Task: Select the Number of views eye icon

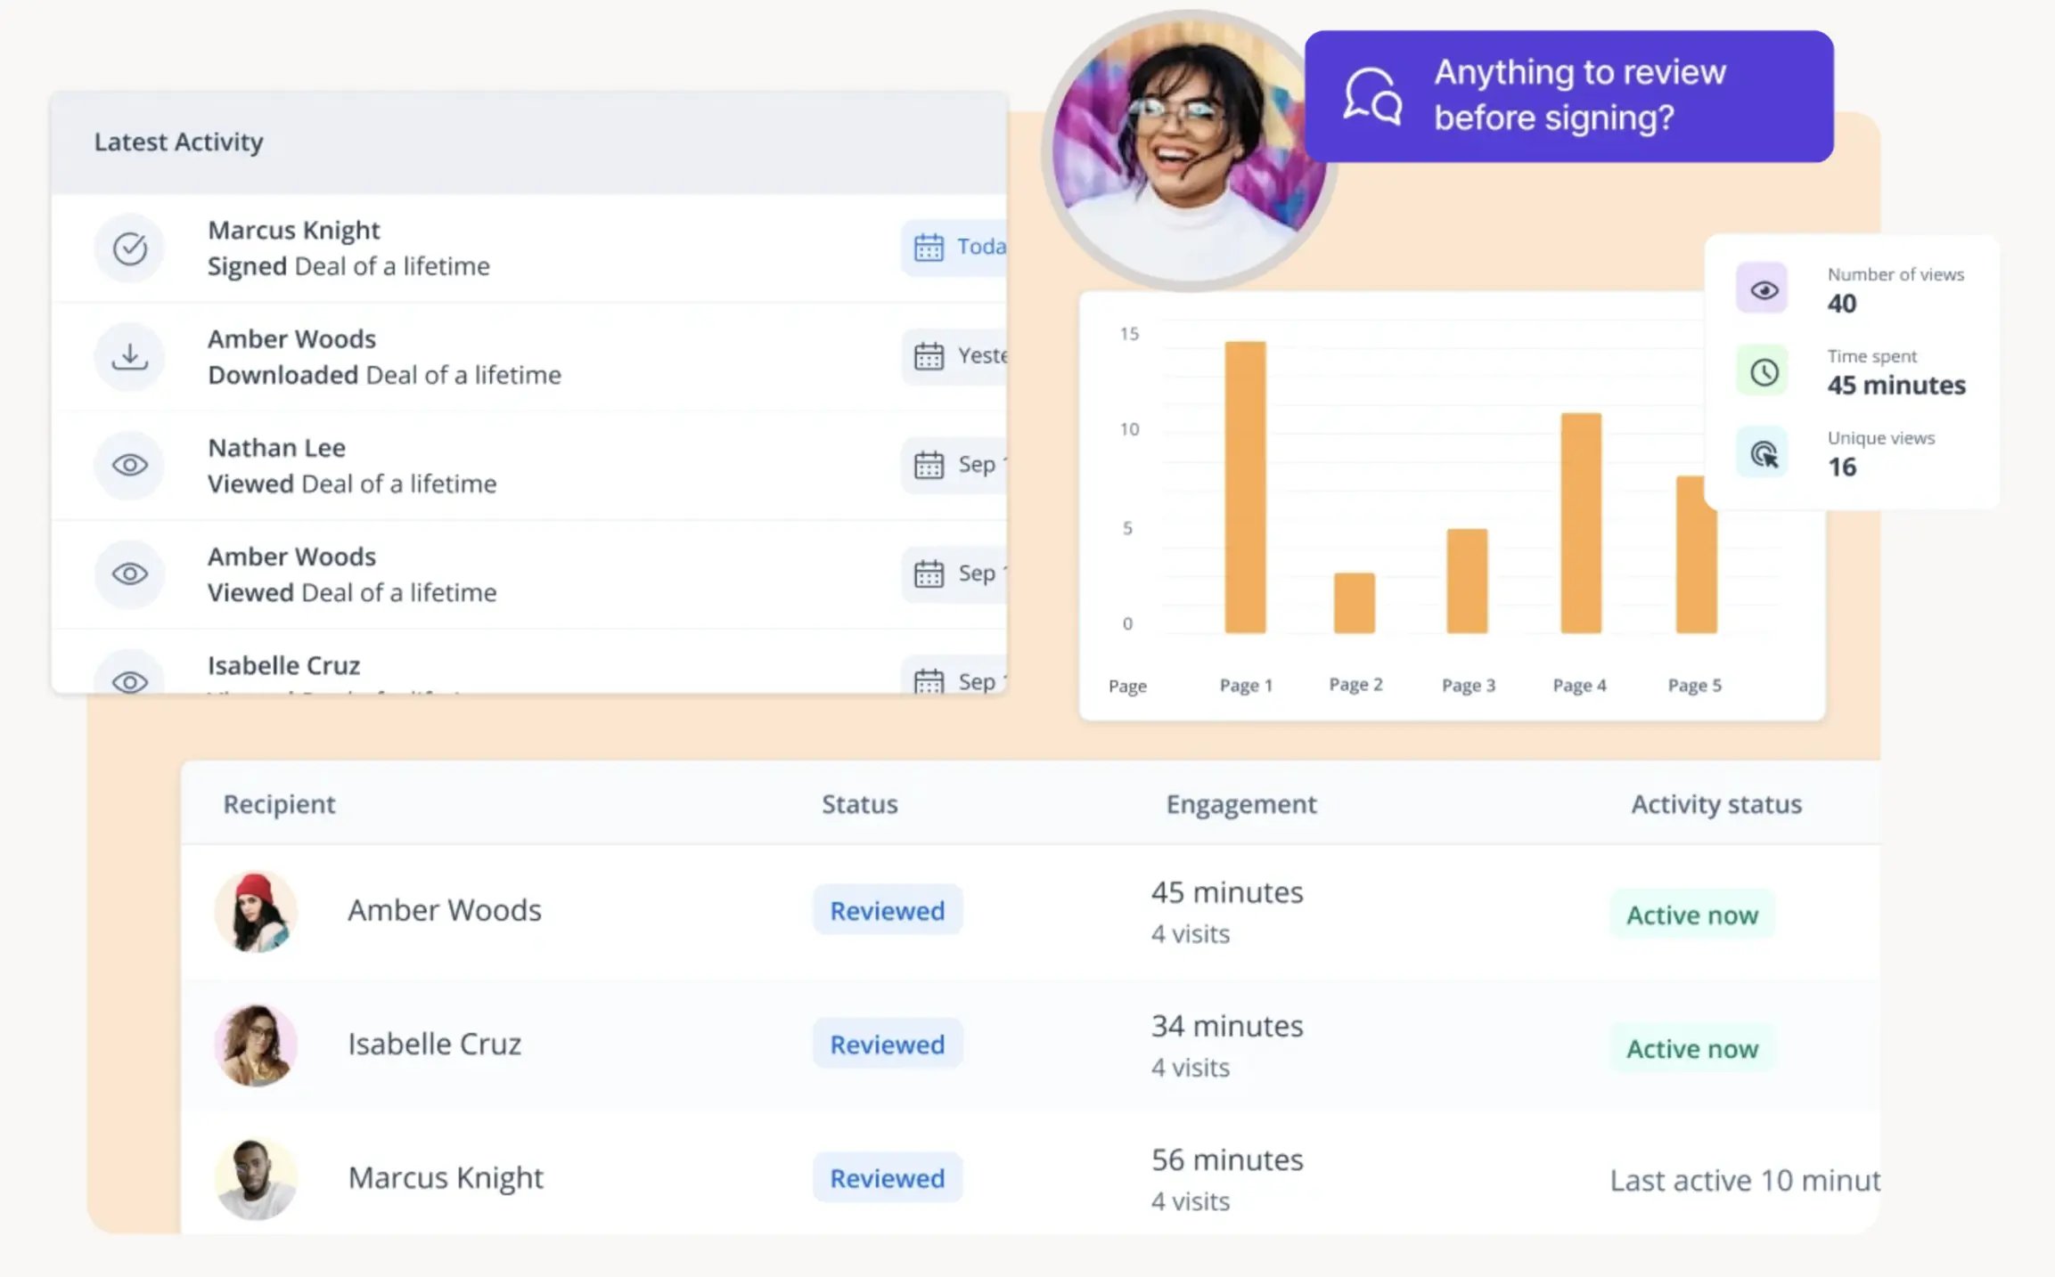Action: [1762, 289]
